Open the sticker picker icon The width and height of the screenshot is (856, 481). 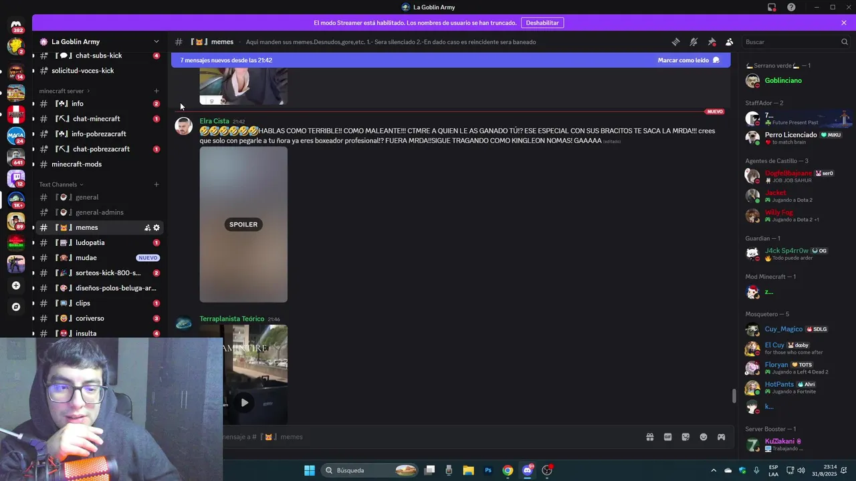point(685,437)
